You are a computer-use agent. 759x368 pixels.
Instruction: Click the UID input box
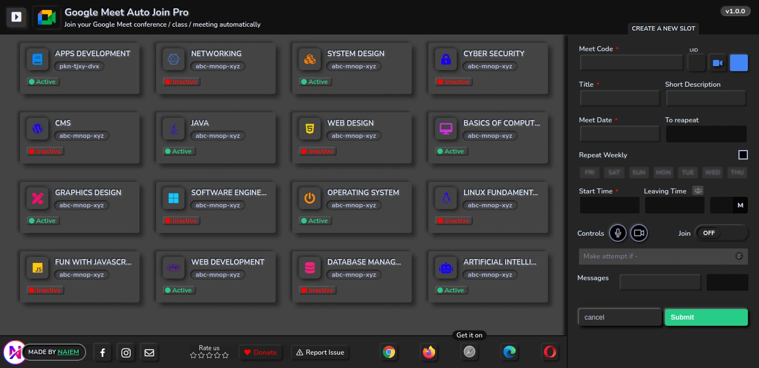696,63
